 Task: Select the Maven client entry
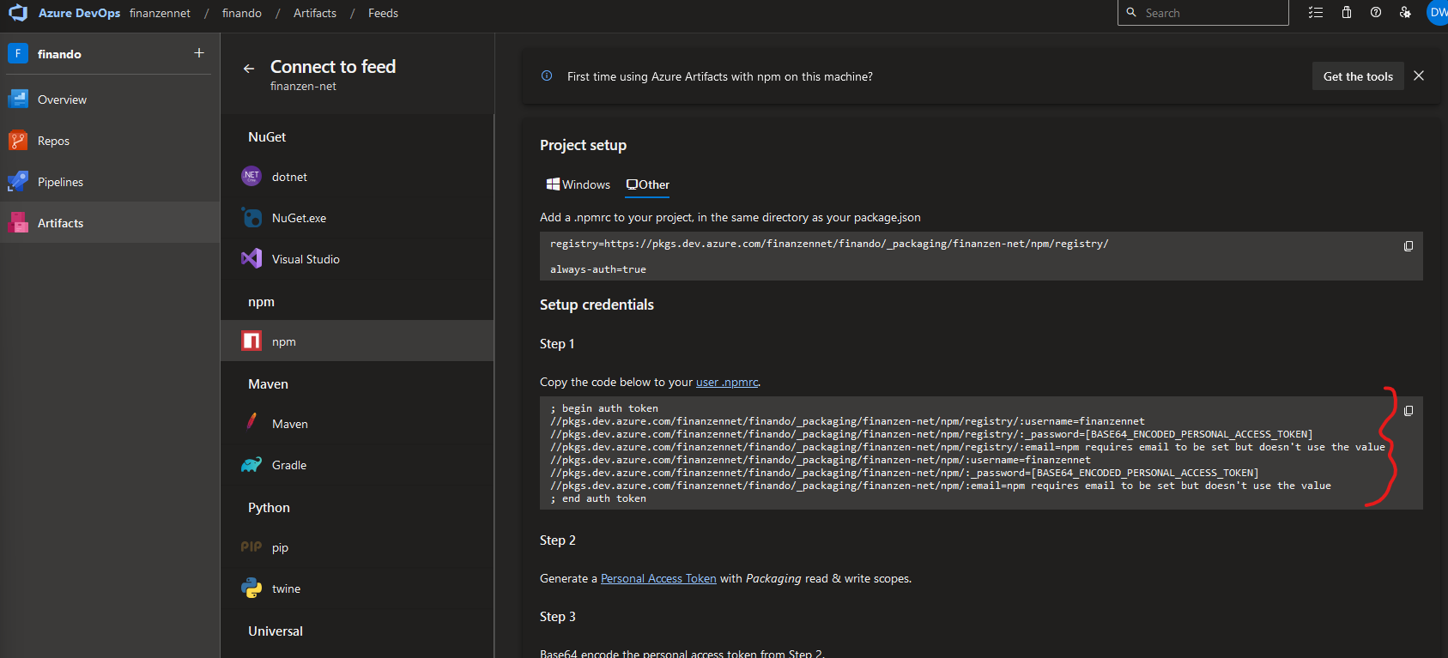click(x=357, y=424)
